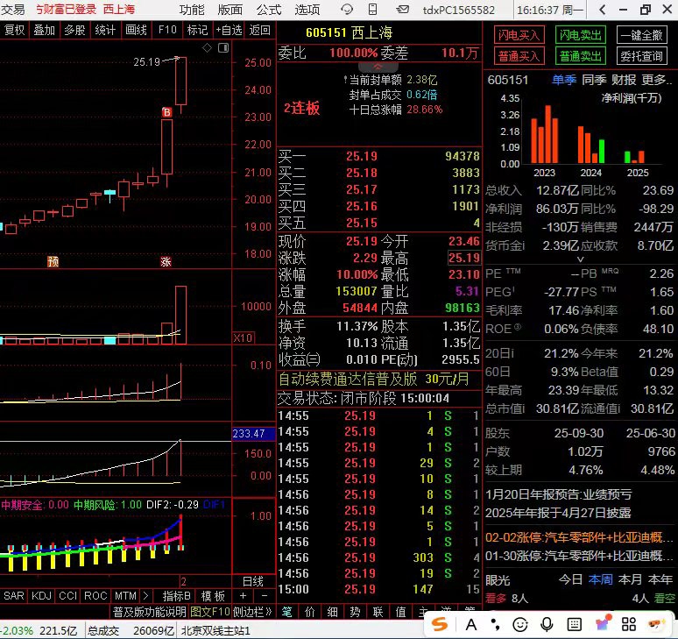
Task: Select the CCI indicator tab
Action: [x=67, y=596]
